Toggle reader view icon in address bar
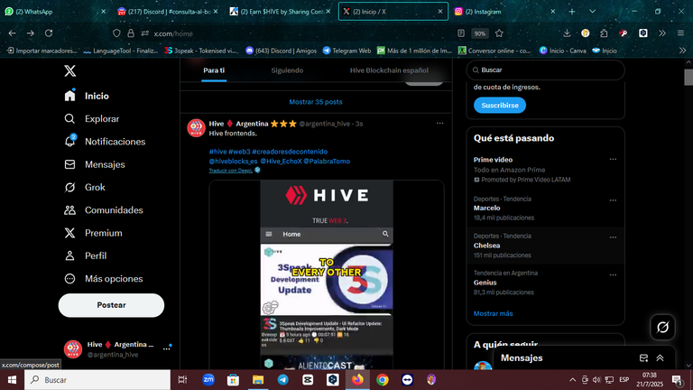 tap(461, 33)
